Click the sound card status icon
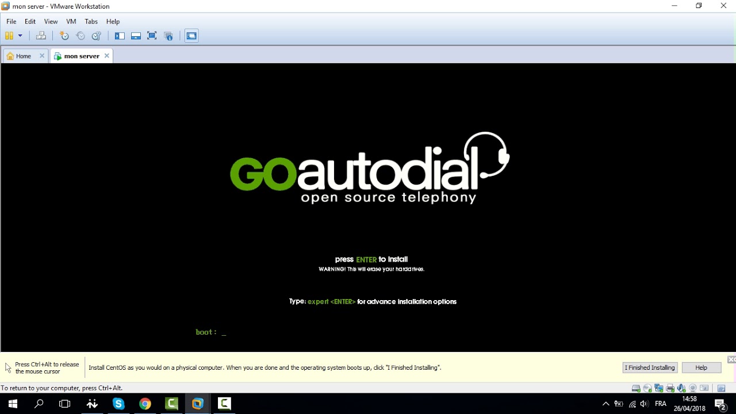 681,388
